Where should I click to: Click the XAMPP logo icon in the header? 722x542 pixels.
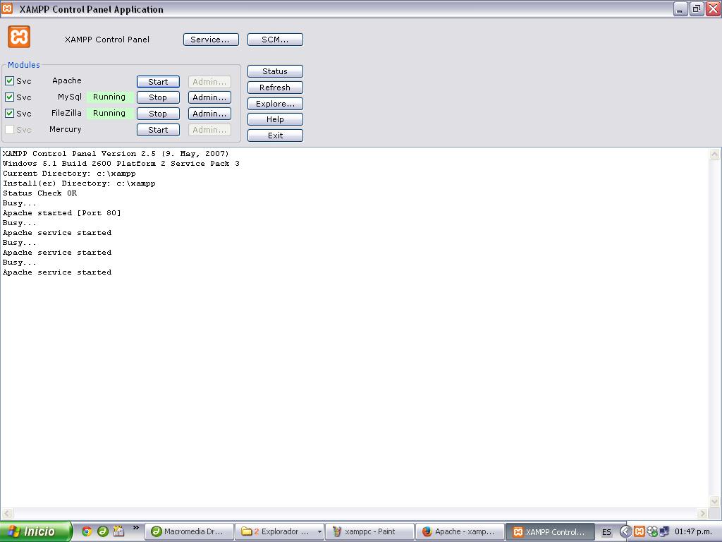click(x=19, y=37)
